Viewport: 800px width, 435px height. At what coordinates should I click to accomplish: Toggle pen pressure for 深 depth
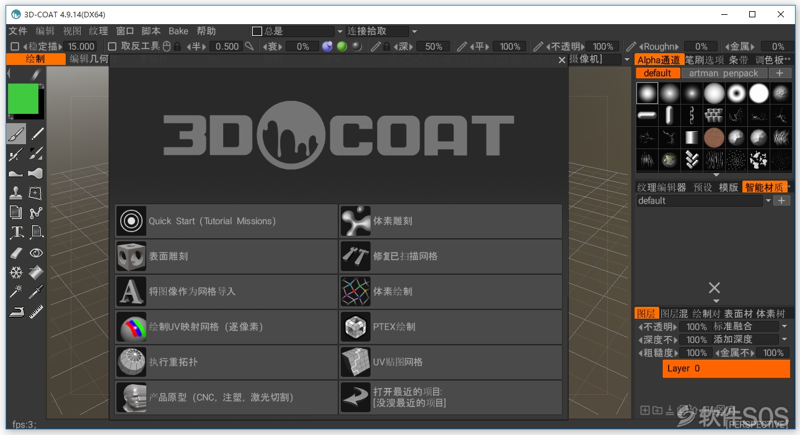pos(376,46)
